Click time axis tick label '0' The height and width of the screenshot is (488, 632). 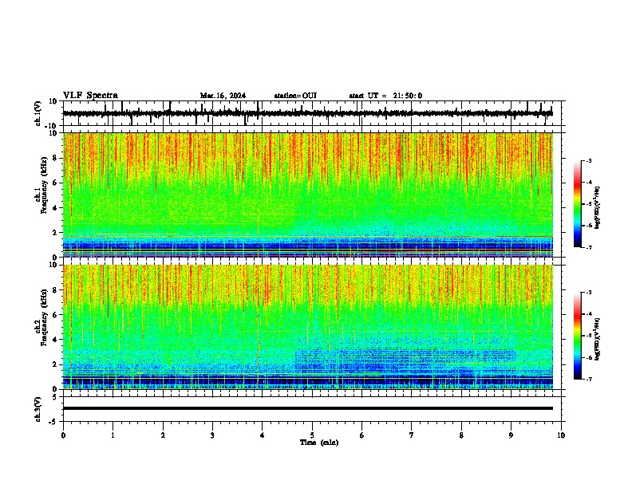click(x=63, y=435)
